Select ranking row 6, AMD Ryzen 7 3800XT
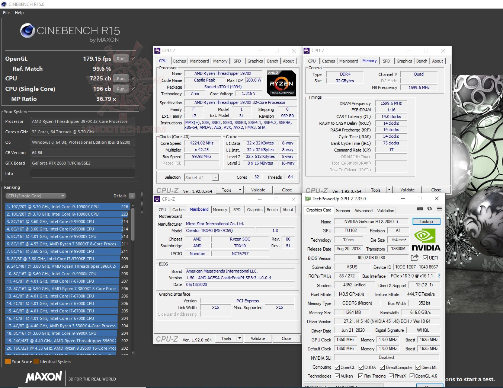 tap(67, 244)
